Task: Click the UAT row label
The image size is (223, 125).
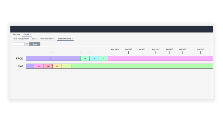Action: 21,66
